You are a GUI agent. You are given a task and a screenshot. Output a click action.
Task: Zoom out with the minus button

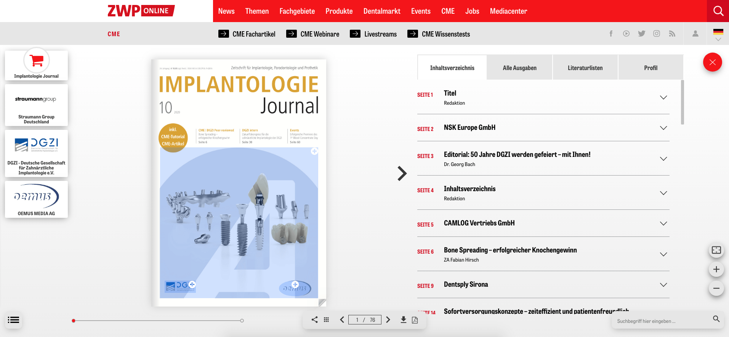716,288
